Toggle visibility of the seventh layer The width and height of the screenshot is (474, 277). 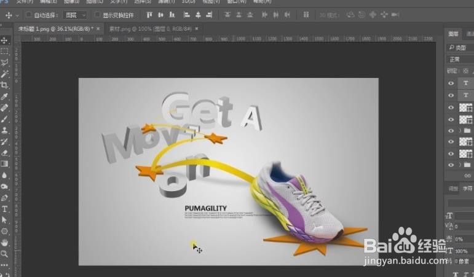(x=451, y=154)
